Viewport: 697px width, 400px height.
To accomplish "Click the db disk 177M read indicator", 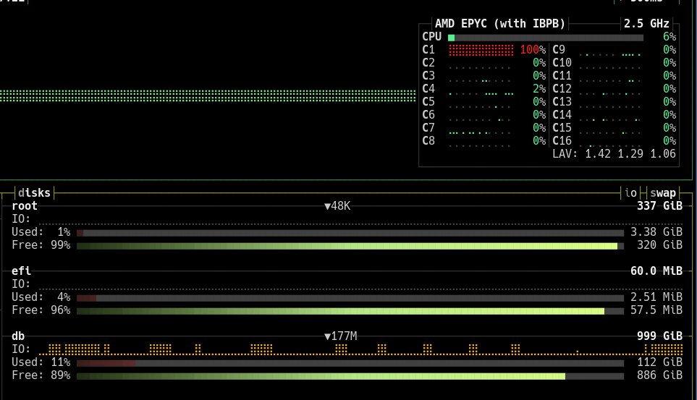I will point(341,336).
